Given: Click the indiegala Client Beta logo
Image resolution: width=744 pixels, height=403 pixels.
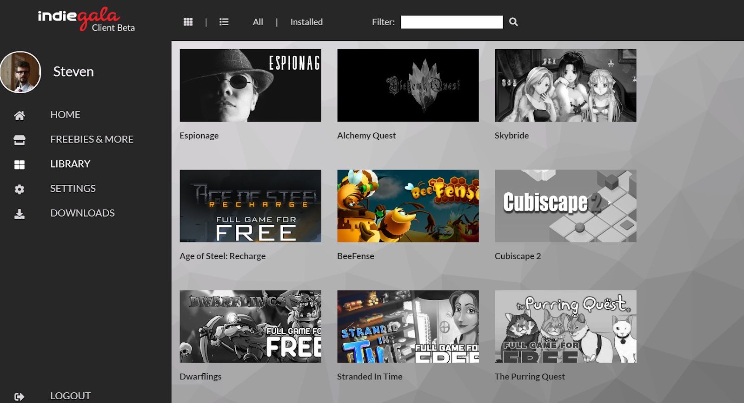Looking at the screenshot, I should 86,20.
